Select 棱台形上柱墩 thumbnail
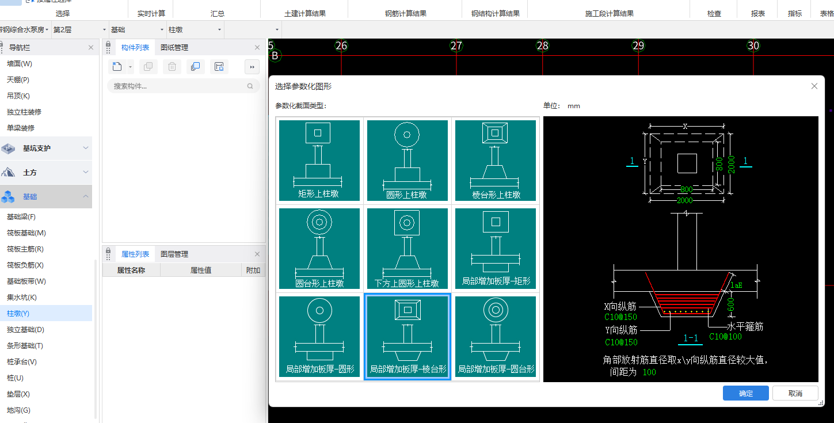Screen dimensions: 834x423 pyautogui.click(x=495, y=160)
